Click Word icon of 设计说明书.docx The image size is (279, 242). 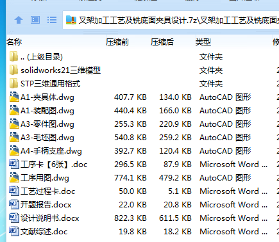click(14, 218)
